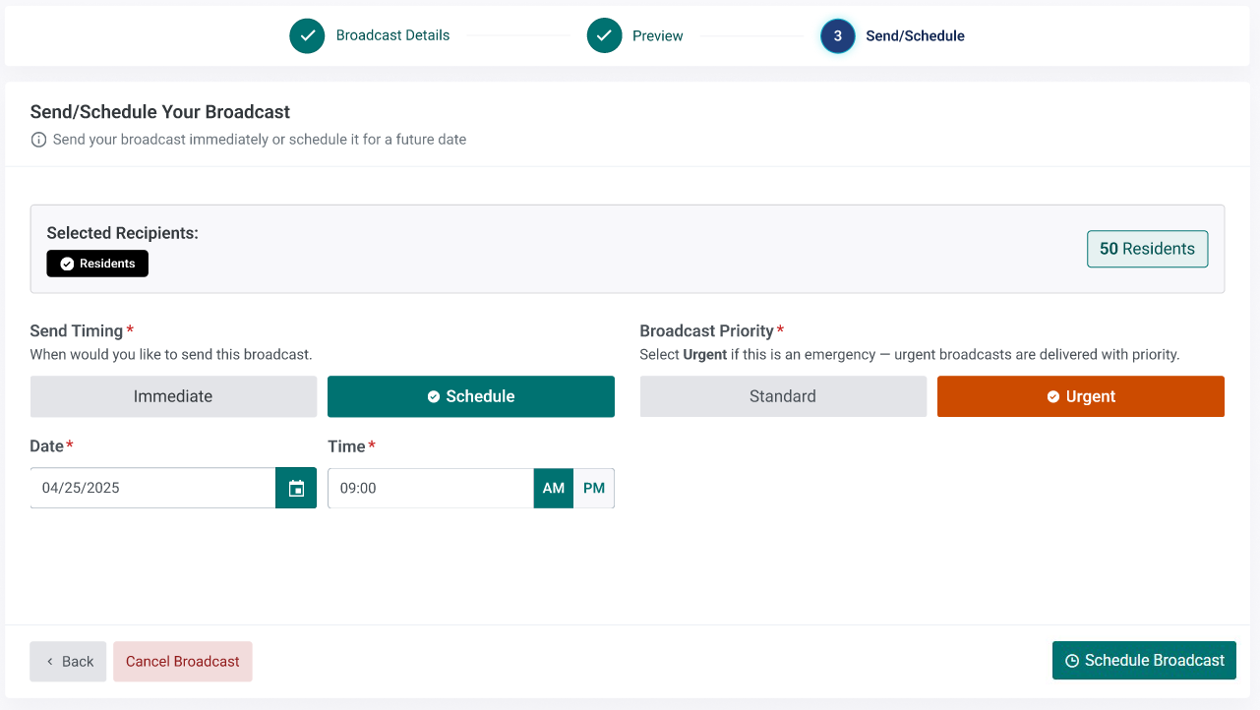Switch time to PM
The height and width of the screenshot is (710, 1260).
click(594, 488)
